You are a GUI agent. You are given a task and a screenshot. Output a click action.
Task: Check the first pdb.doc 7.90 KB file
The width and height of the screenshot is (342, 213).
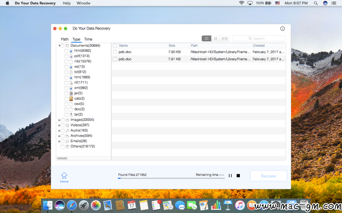115,52
